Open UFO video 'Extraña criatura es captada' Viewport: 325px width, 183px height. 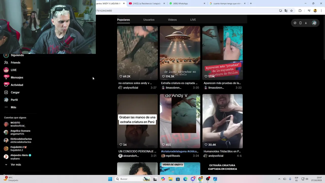[x=180, y=53]
